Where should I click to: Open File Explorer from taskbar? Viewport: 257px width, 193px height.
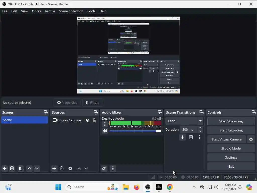click(125, 187)
